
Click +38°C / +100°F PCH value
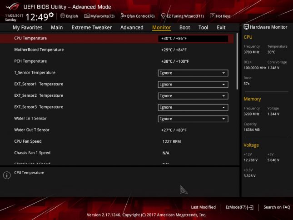(x=175, y=61)
